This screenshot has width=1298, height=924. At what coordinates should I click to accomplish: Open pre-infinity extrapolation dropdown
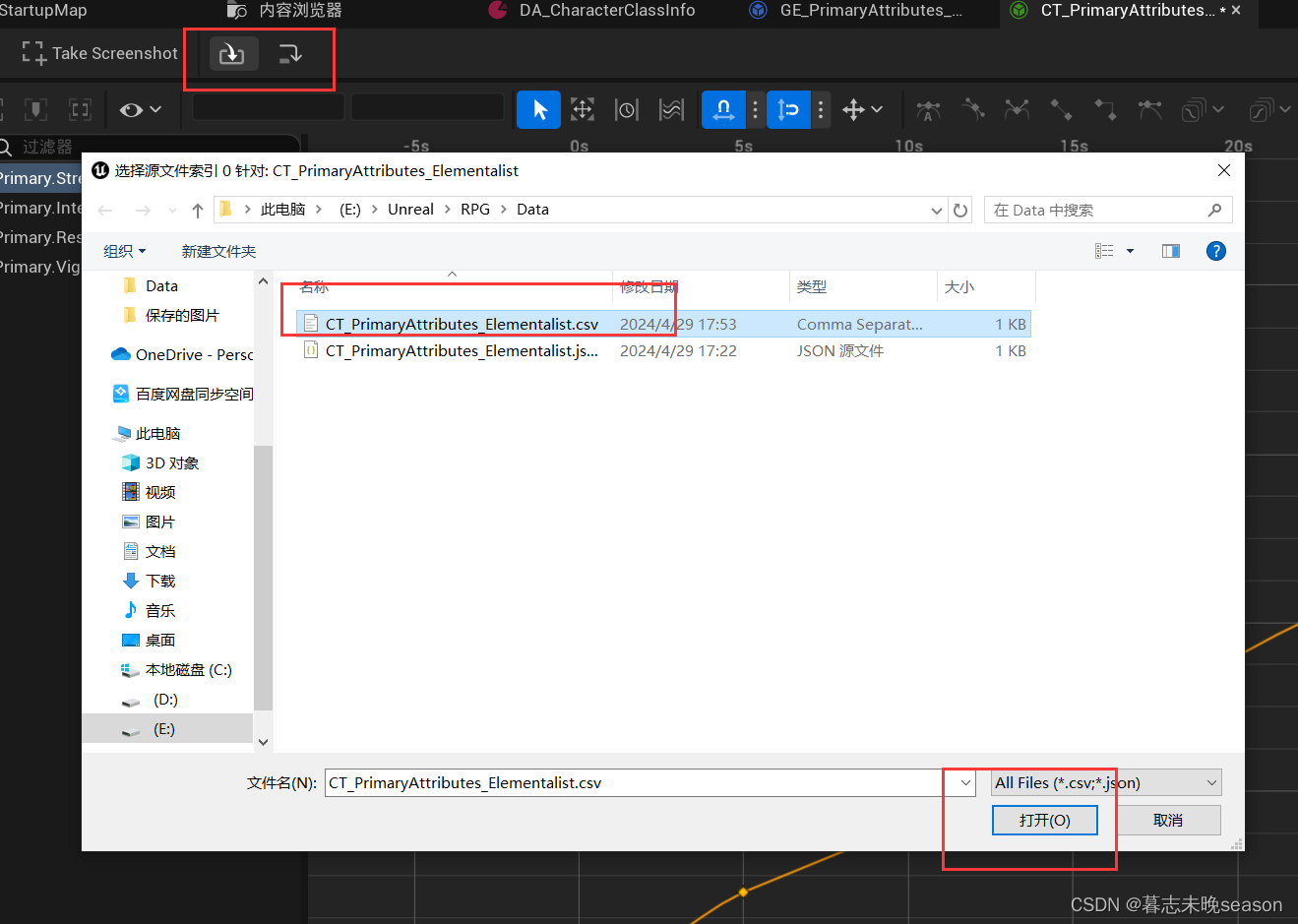click(1203, 109)
